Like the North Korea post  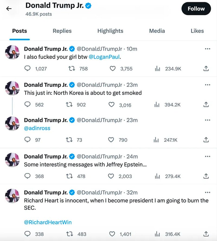(x=111, y=105)
